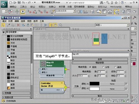Viewport: 139px width, 104px height.
Task: Click the Redo arrow icon
Action: 29,3
